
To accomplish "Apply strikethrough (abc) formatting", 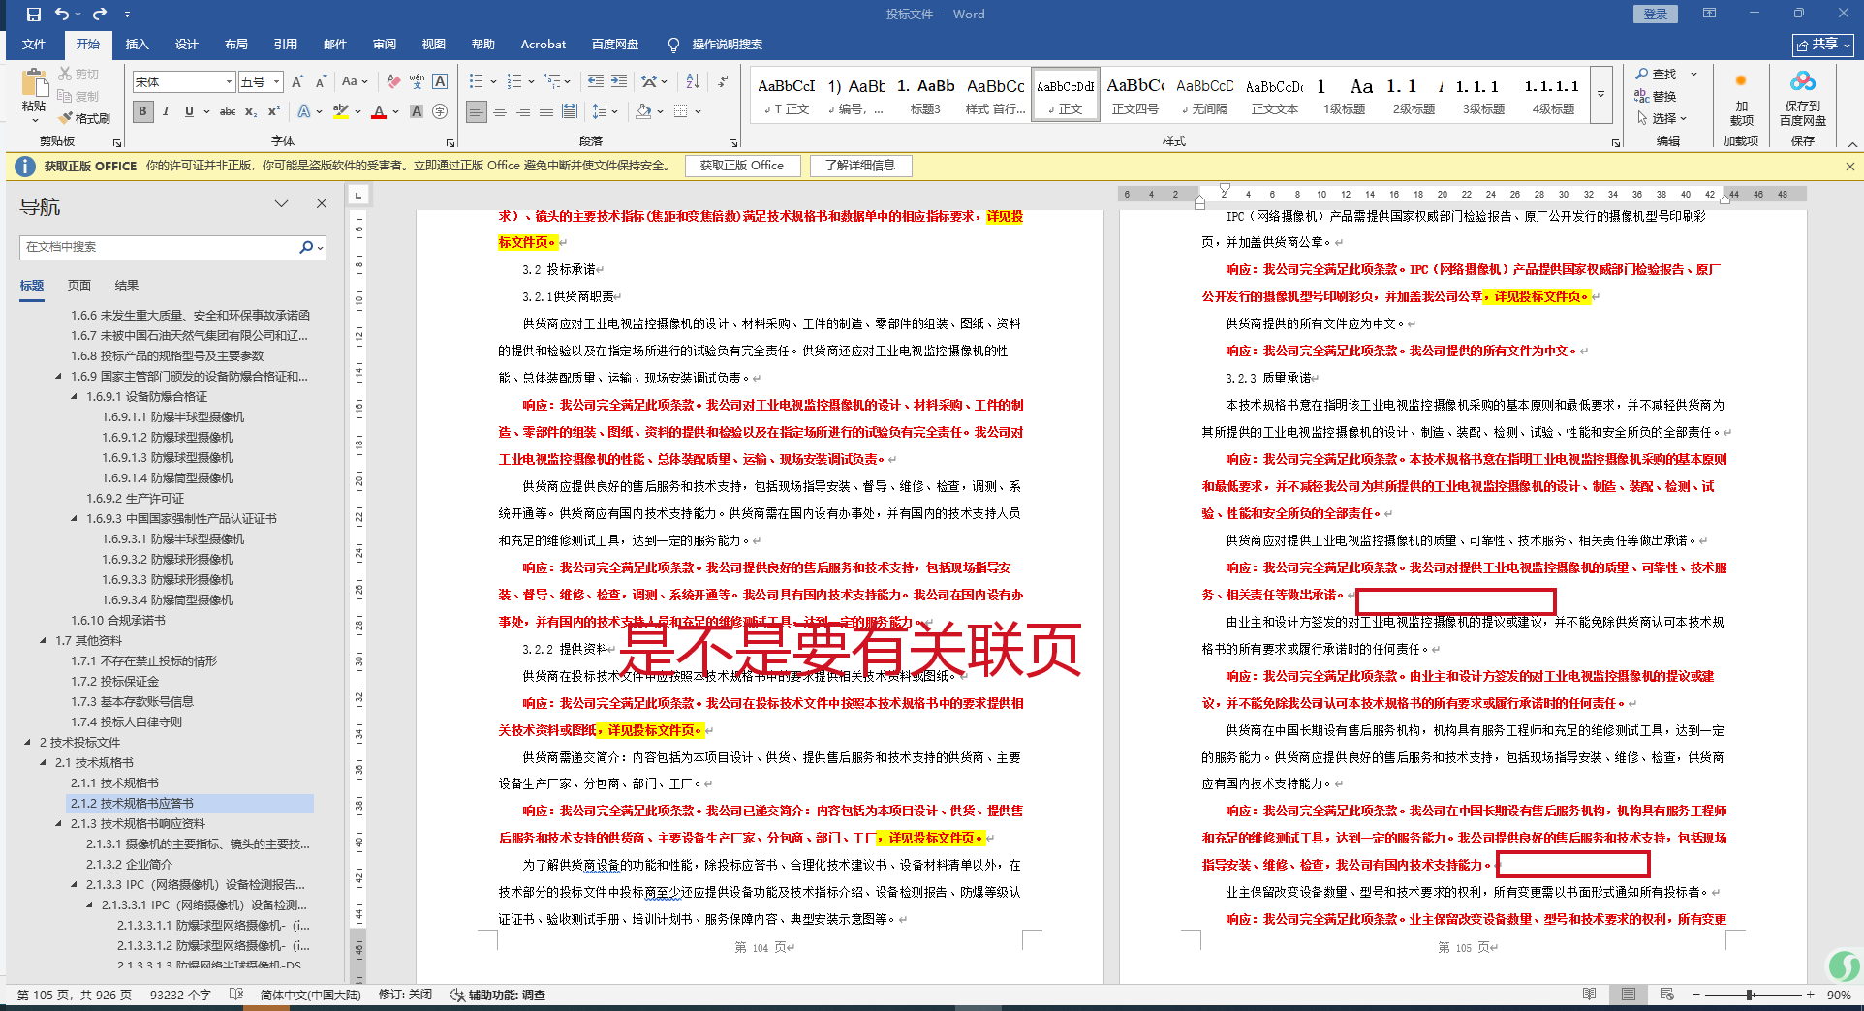I will click(x=228, y=111).
